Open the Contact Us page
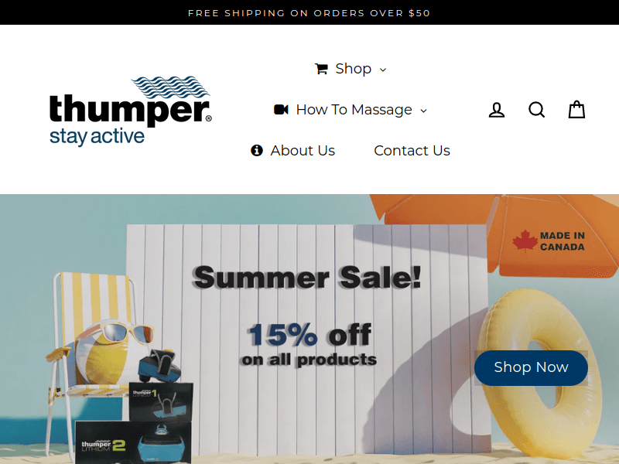The width and height of the screenshot is (619, 464). pyautogui.click(x=412, y=150)
